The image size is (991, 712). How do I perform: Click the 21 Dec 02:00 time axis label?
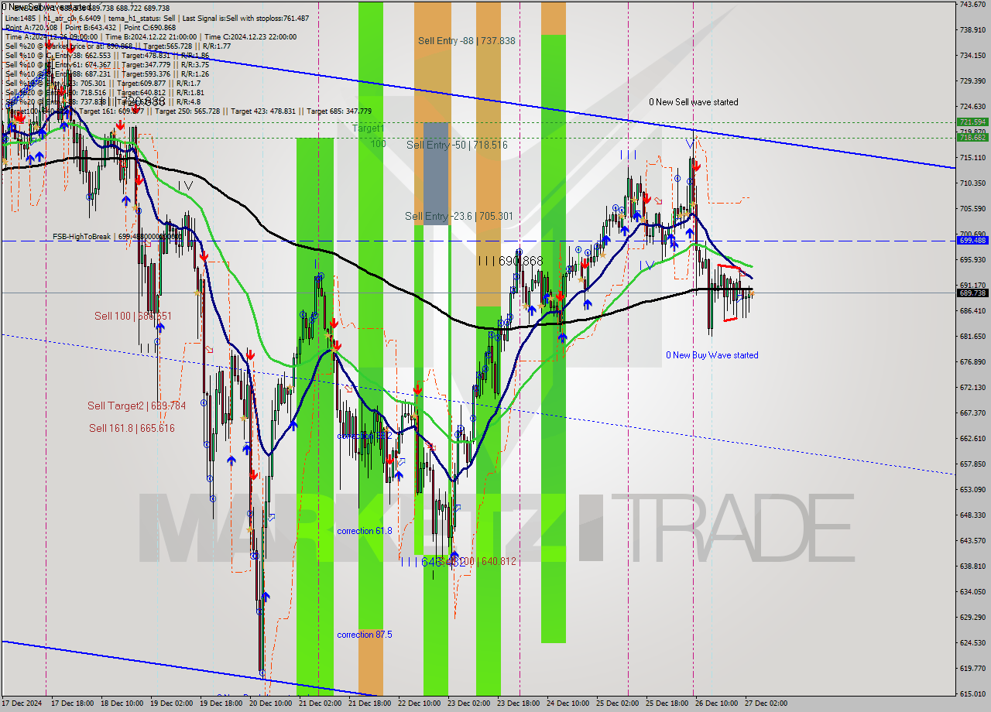click(320, 703)
